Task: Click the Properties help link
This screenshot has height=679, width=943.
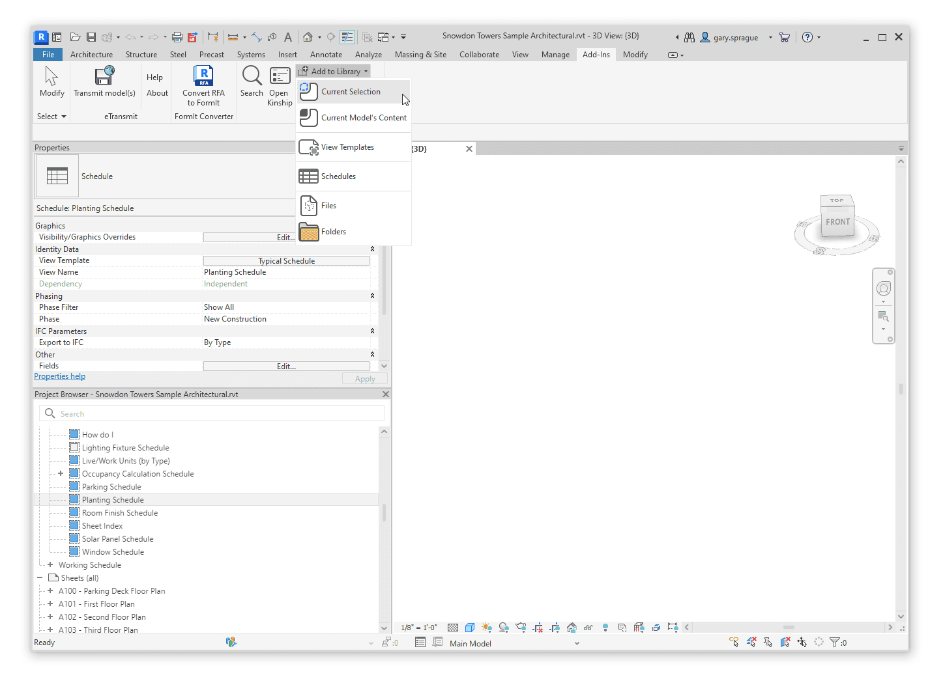Action: coord(59,376)
